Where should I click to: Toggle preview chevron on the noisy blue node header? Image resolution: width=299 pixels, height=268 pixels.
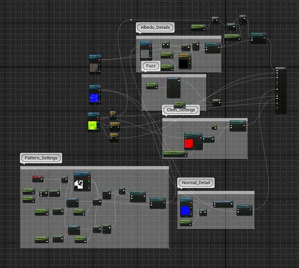(100, 87)
